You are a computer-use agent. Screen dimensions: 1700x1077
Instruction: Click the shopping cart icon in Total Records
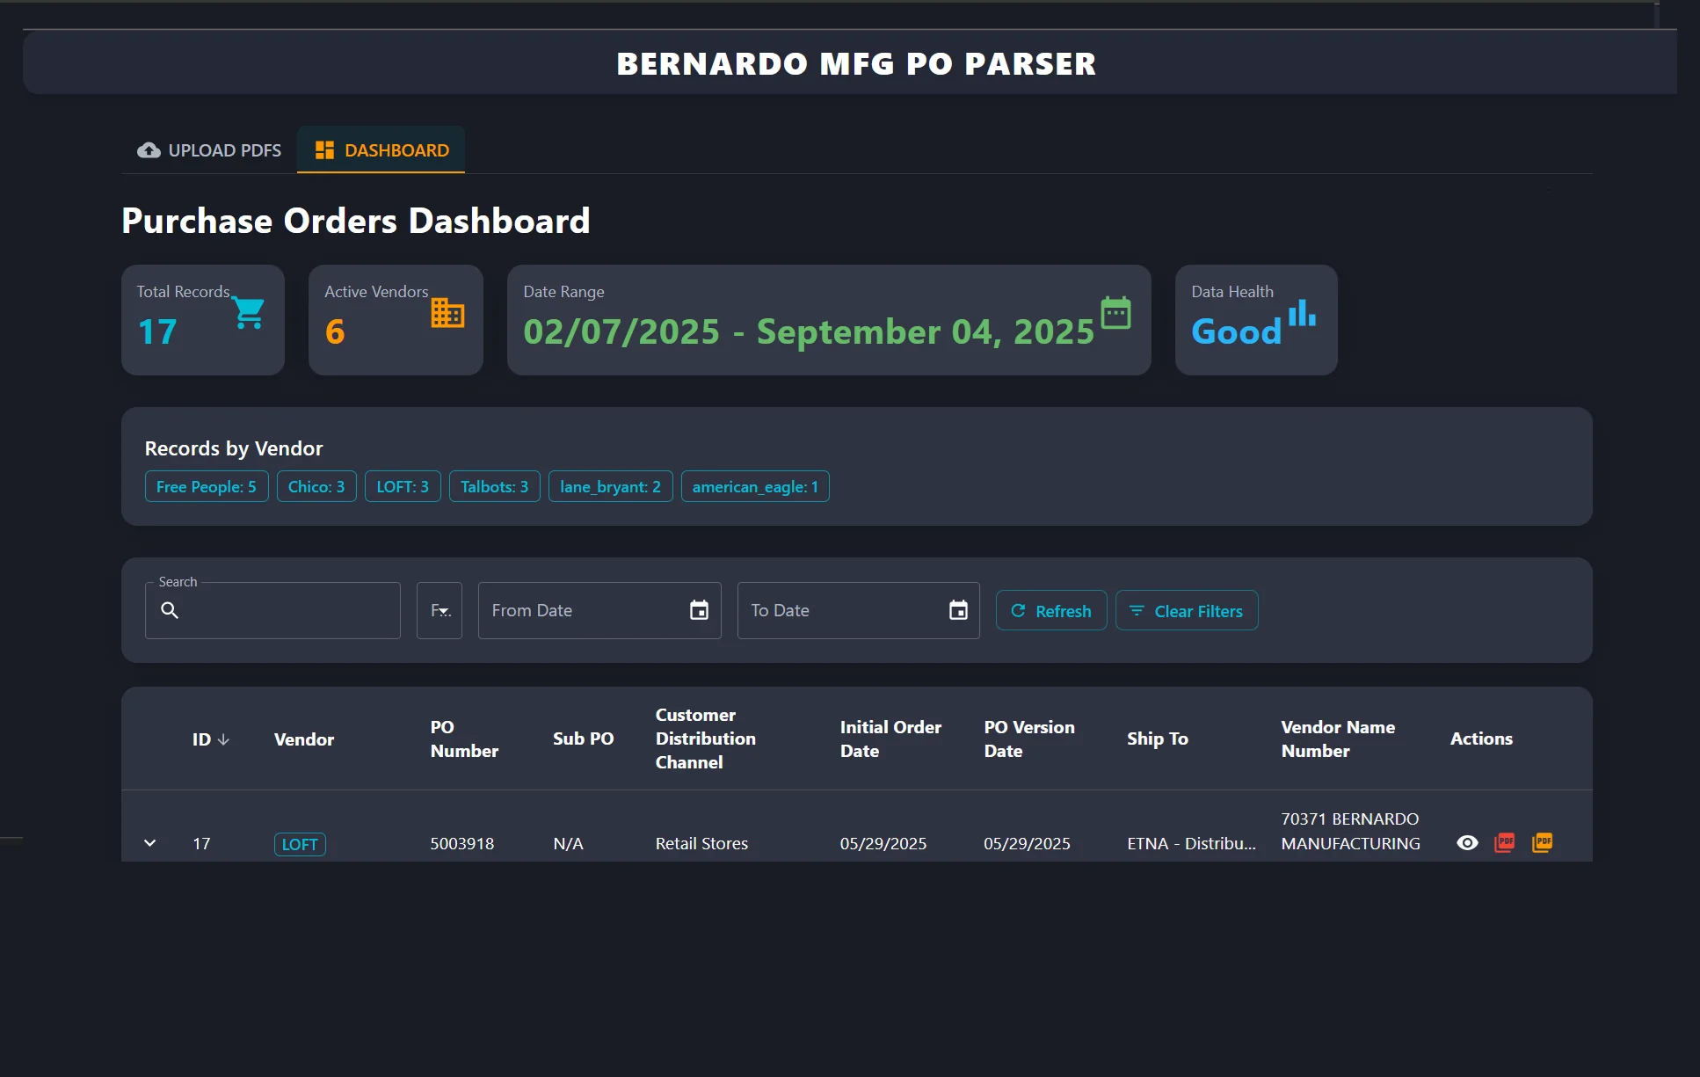tap(249, 313)
